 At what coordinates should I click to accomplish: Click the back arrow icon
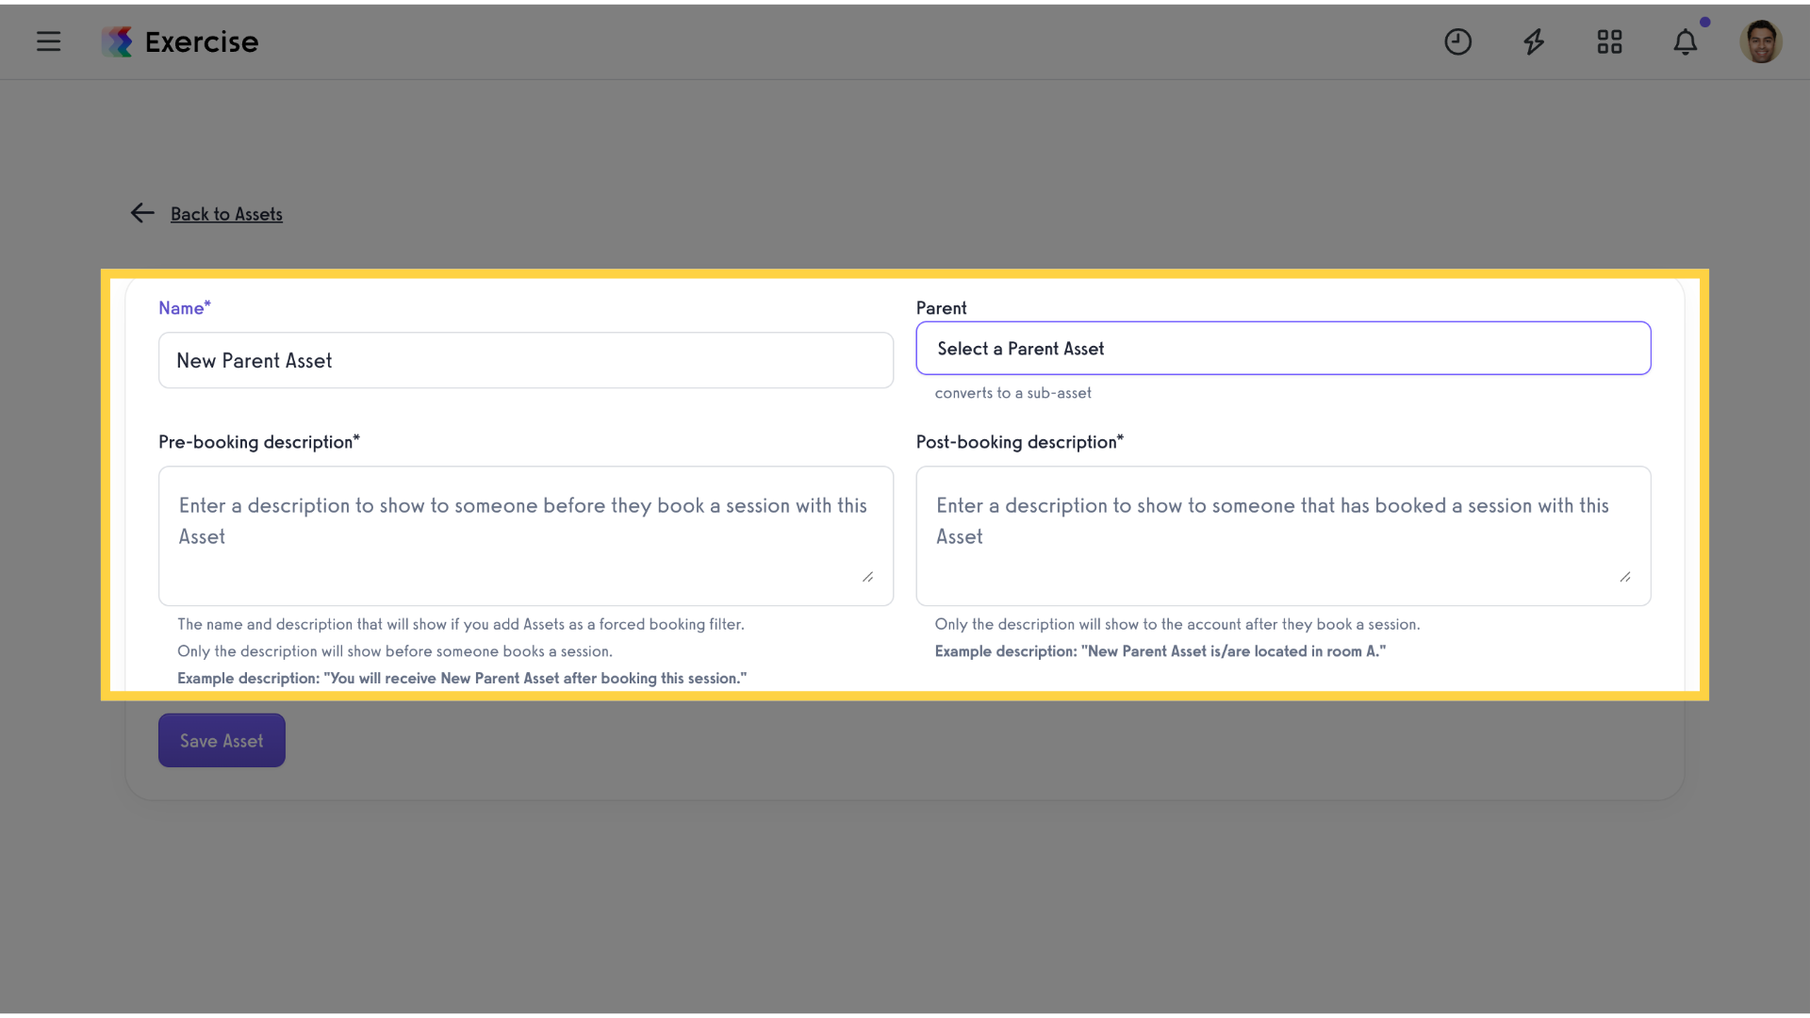(142, 213)
